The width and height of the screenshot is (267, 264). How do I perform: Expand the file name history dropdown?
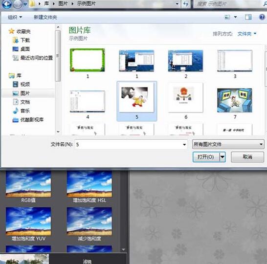[x=184, y=145]
